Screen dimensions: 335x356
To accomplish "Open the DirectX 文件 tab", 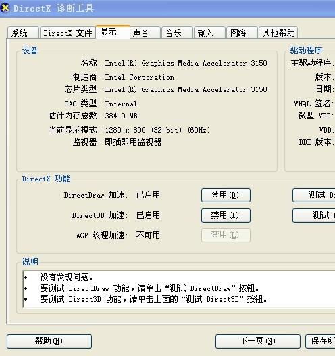I will click(x=68, y=32).
